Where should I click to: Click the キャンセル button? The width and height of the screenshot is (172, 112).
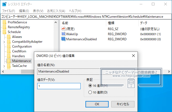[x=123, y=104]
